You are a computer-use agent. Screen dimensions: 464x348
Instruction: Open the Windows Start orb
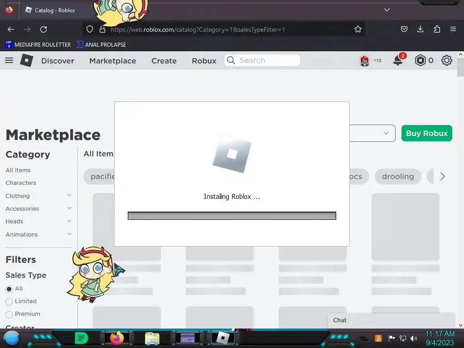coord(11,339)
